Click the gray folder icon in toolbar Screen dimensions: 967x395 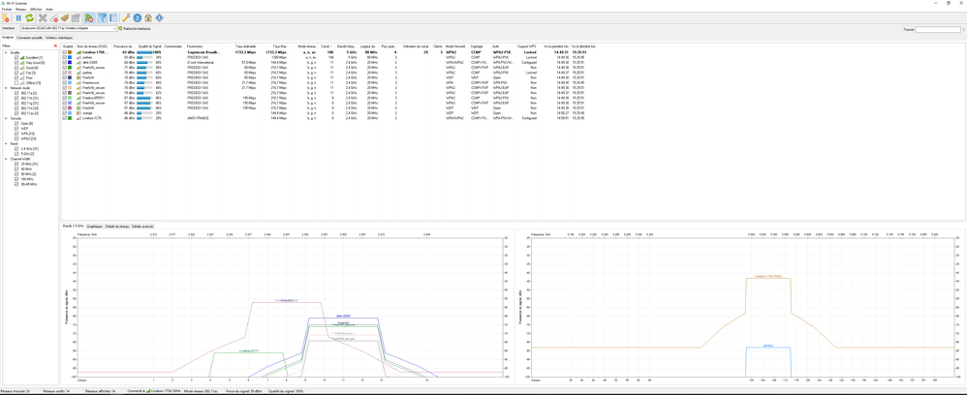tap(76, 17)
